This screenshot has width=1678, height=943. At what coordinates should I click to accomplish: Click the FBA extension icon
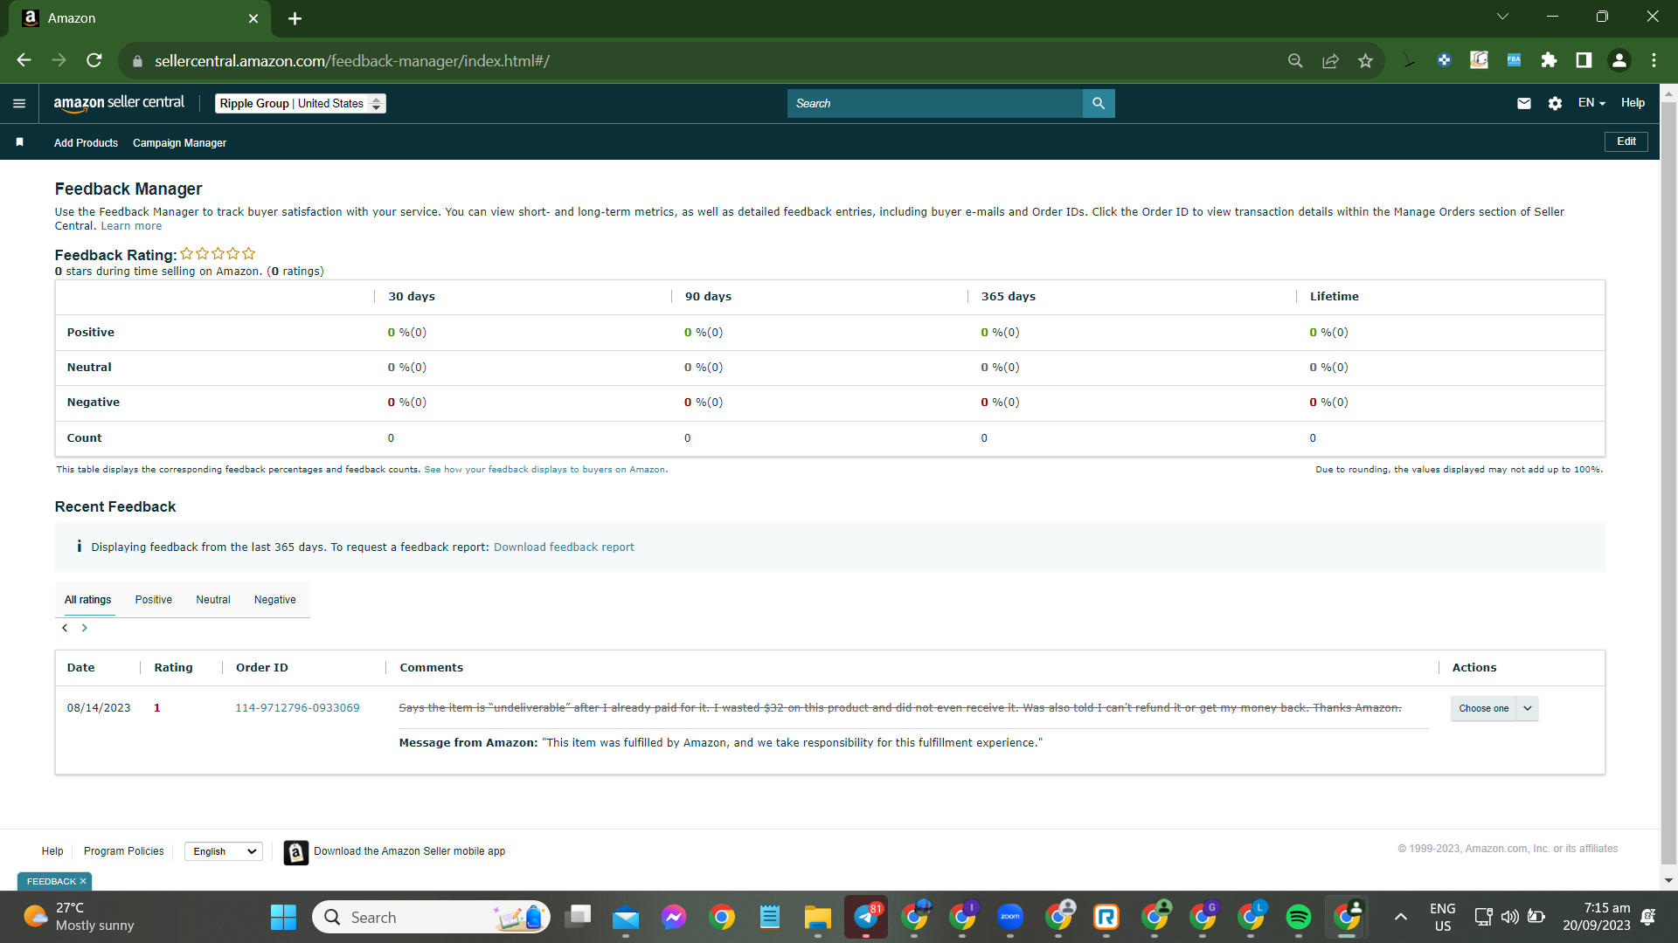click(1514, 60)
